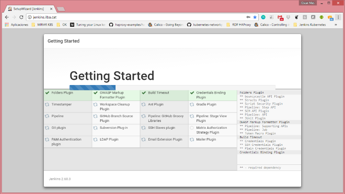
Task: Open the Jenkins Kubernetes bookmark folder
Action: (310, 25)
